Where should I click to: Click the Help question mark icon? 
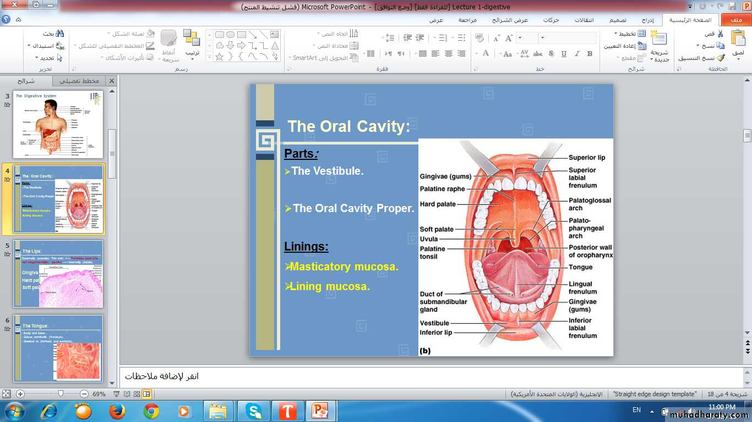pyautogui.click(x=6, y=20)
